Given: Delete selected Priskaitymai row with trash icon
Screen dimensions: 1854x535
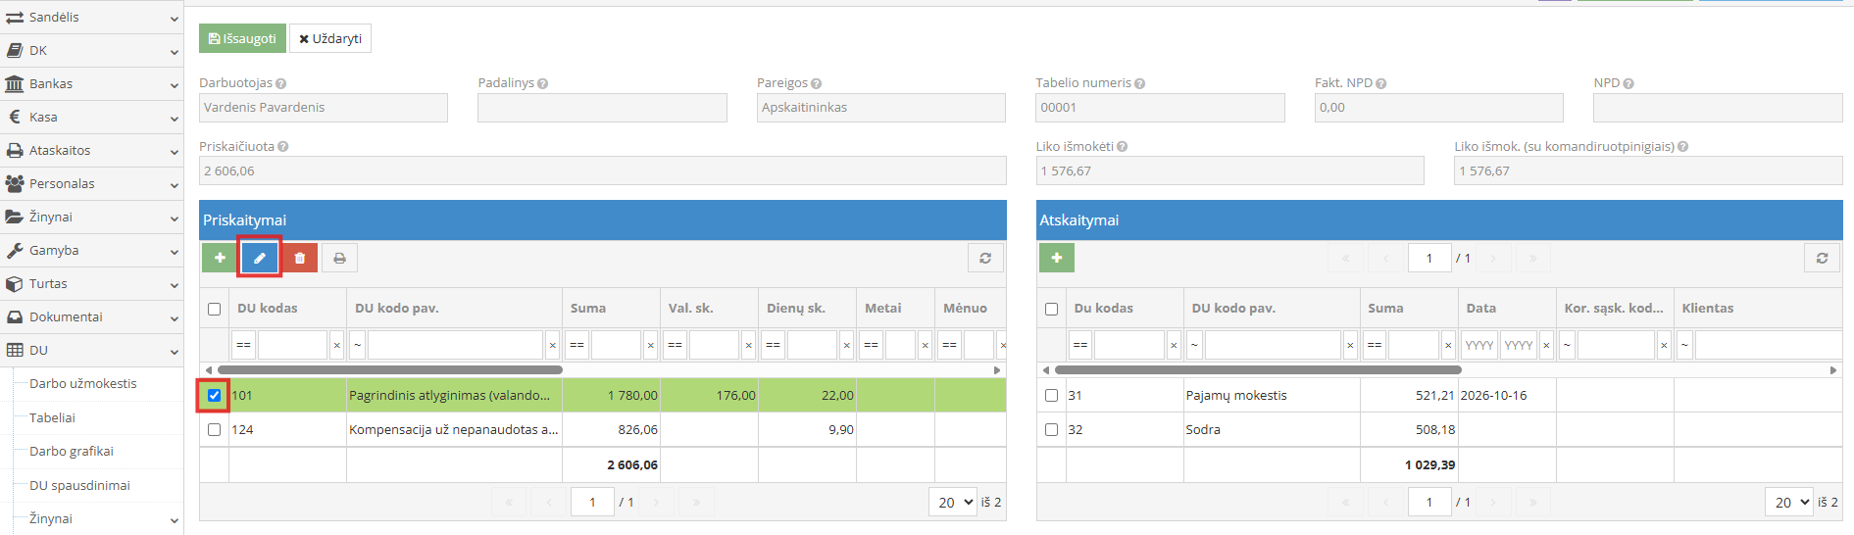Looking at the screenshot, I should pyautogui.click(x=300, y=258).
